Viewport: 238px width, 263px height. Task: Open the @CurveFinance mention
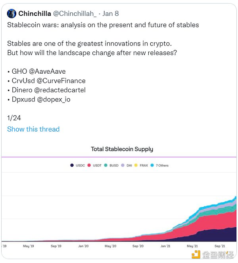pyautogui.click(x=61, y=81)
